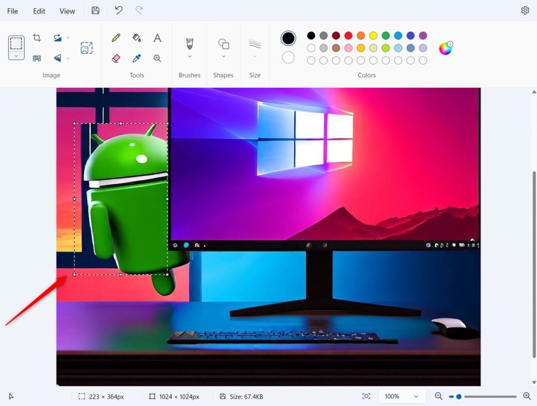
Task: Select the Pencil tool
Action: (115, 38)
